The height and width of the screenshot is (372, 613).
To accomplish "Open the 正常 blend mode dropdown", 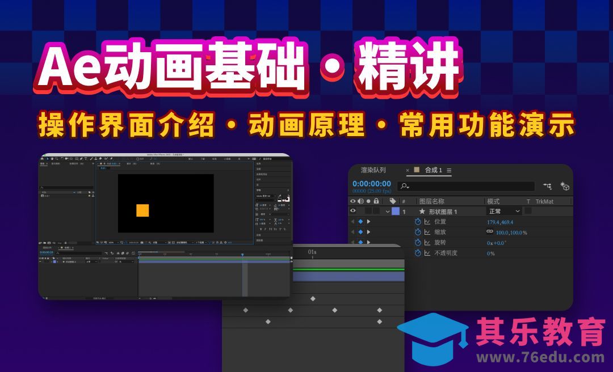I will [504, 211].
